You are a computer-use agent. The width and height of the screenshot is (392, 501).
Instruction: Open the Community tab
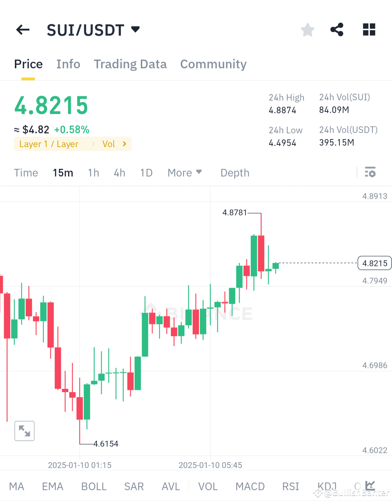213,64
